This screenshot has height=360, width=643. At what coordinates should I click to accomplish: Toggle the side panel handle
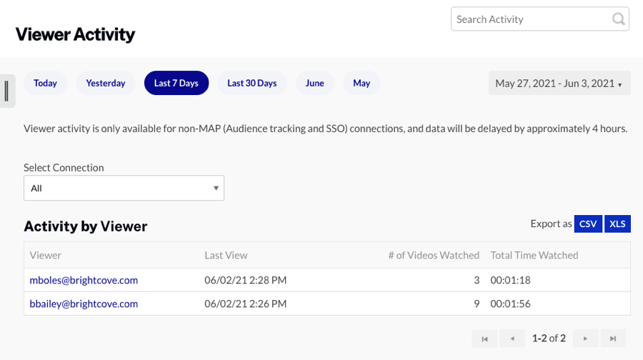[7, 91]
